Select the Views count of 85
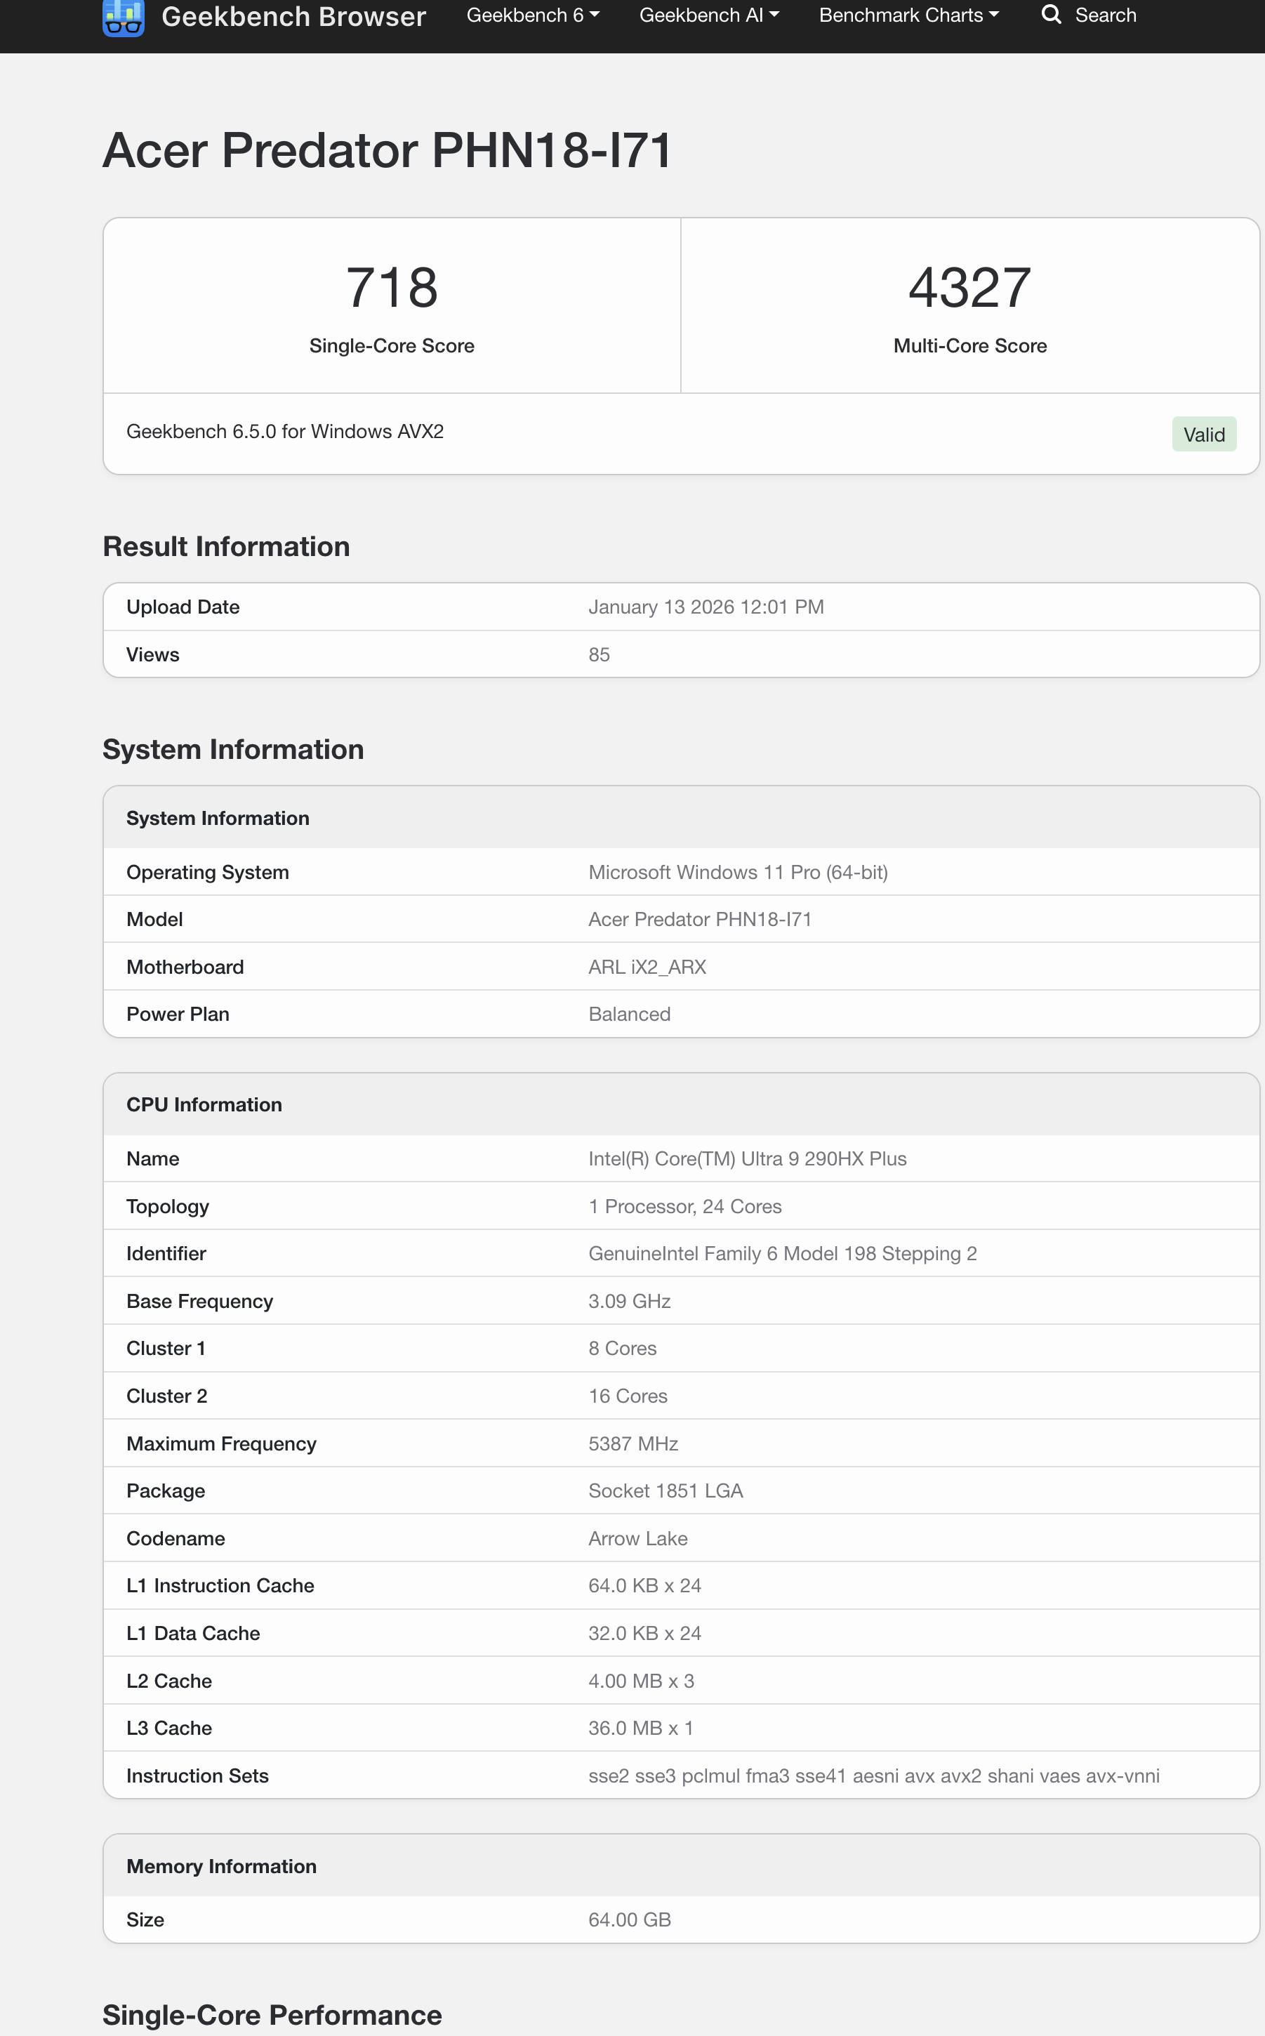The width and height of the screenshot is (1265, 2036). click(x=599, y=654)
